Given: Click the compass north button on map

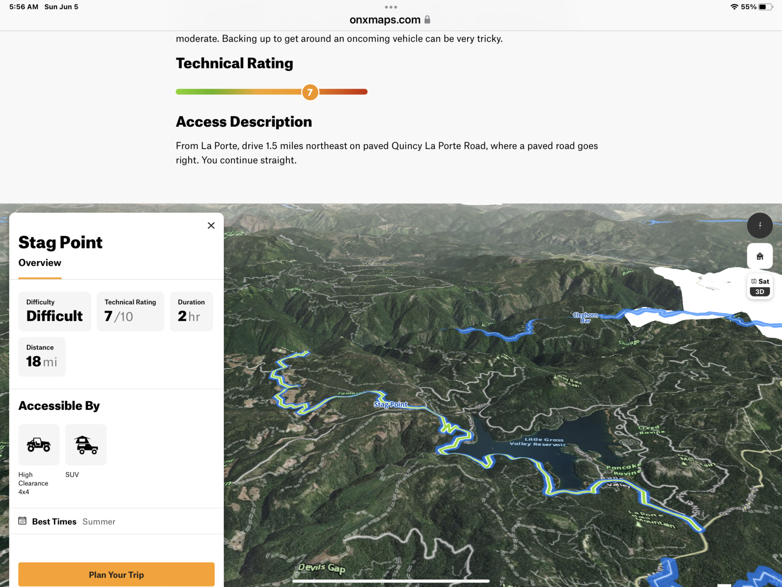Looking at the screenshot, I should tap(760, 226).
